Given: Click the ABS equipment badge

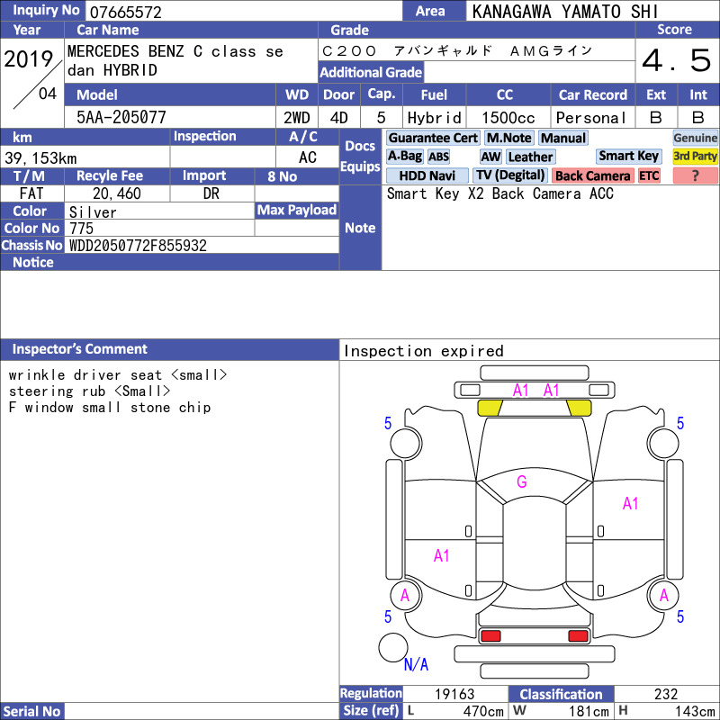Looking at the screenshot, I should point(438,157).
